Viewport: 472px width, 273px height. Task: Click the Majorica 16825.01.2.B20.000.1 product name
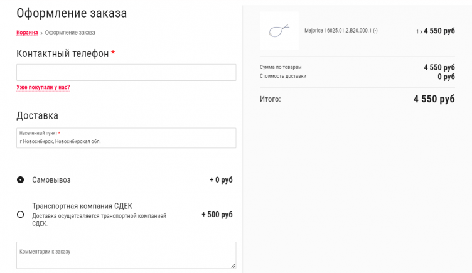click(x=341, y=31)
